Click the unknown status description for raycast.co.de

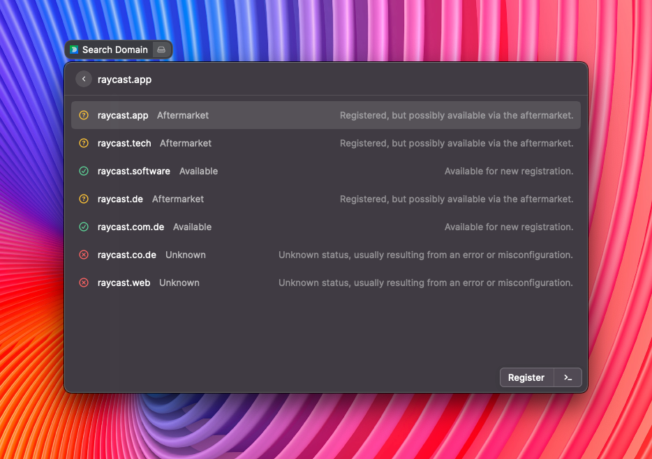click(426, 255)
